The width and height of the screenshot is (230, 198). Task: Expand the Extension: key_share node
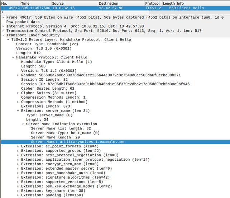18,190
